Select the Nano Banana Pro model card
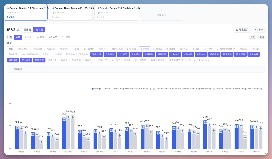Viewport: 272px width, 159px height. 71,12
